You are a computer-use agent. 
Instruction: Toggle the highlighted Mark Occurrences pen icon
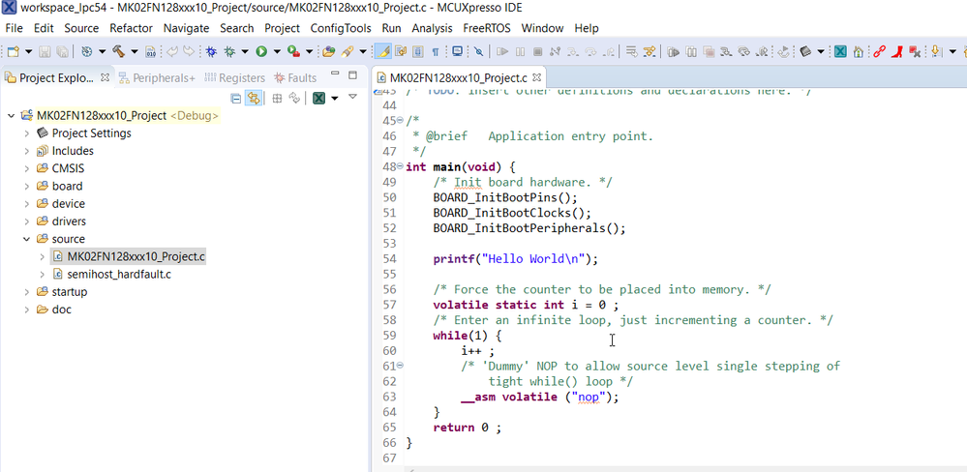[383, 52]
